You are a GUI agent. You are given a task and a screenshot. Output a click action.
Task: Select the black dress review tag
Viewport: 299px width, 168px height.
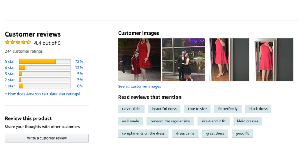pyautogui.click(x=258, y=109)
